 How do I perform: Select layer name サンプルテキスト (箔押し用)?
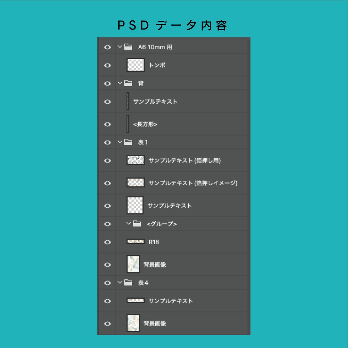[185, 160]
